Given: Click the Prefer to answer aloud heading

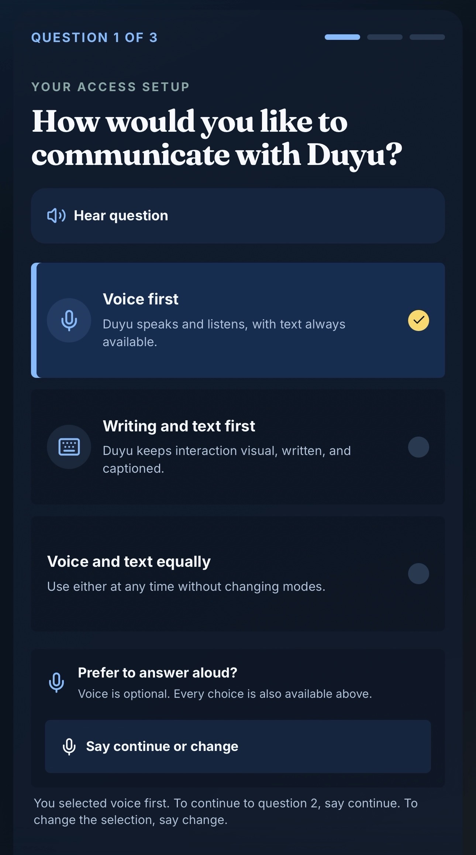Looking at the screenshot, I should [158, 673].
